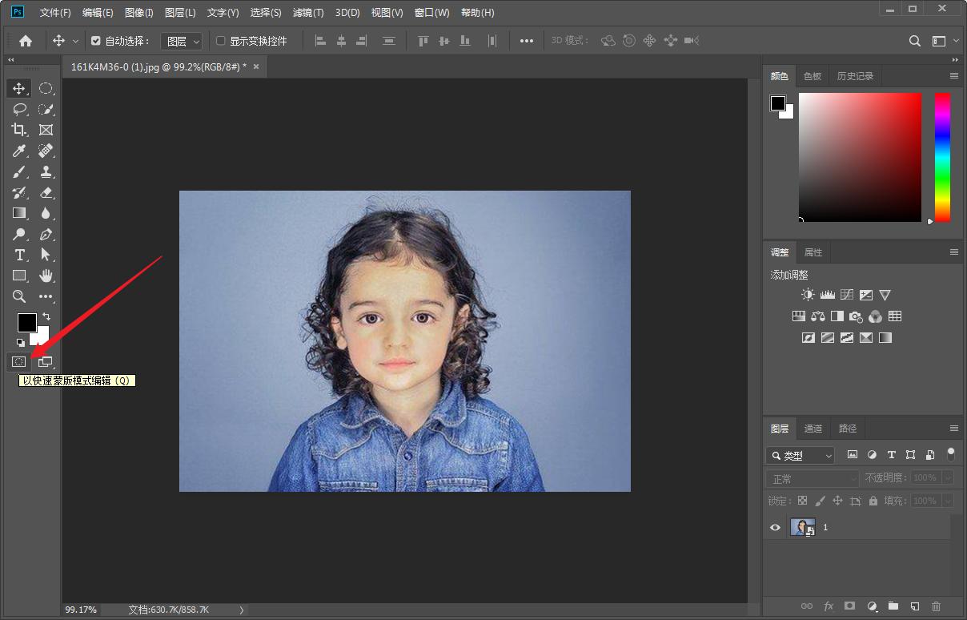Select the Eyedropper tool
Viewport: 967px width, 620px height.
coord(19,151)
